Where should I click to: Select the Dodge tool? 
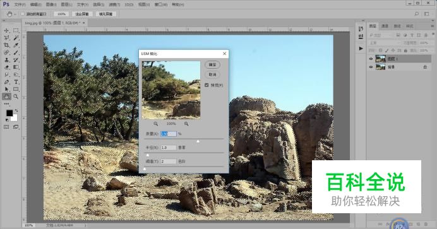[16, 74]
